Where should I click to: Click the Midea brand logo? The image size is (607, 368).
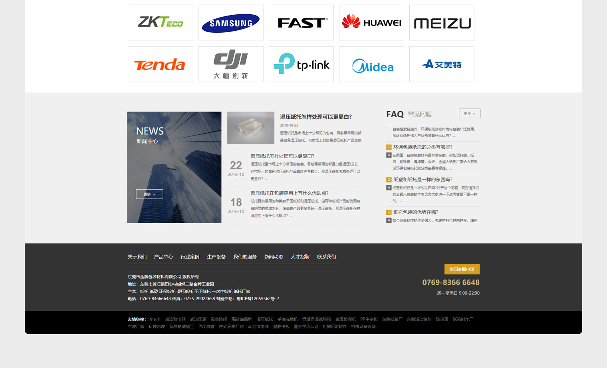click(x=371, y=64)
